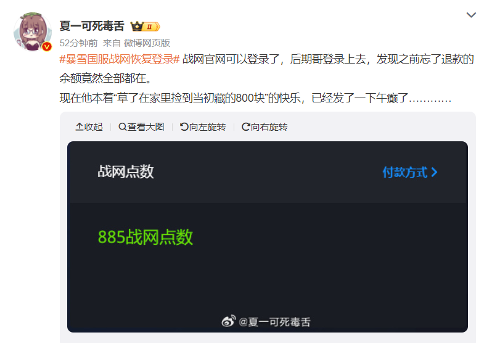Screen dimensions: 484x343
Task: Click the counterclockwise rotate icon
Action: coord(184,127)
